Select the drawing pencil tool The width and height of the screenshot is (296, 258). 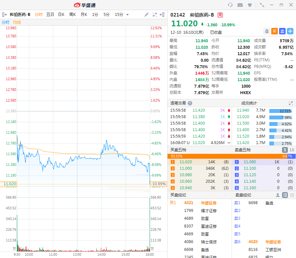[x=146, y=15]
